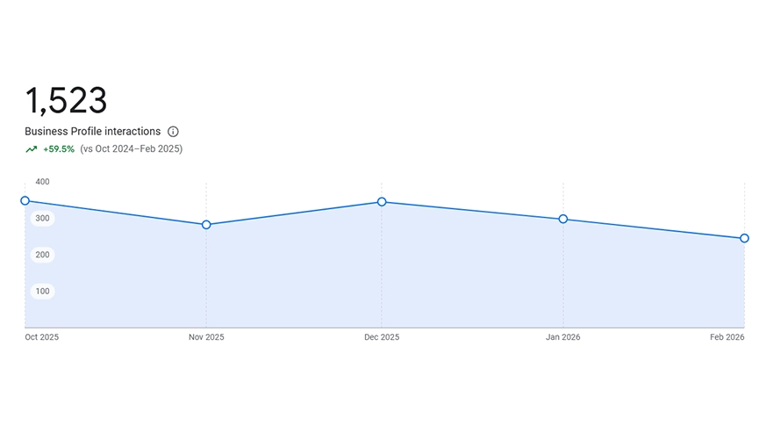Click the 300 y-axis label

click(42, 218)
